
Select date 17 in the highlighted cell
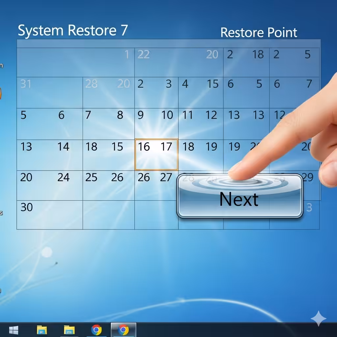coord(166,146)
